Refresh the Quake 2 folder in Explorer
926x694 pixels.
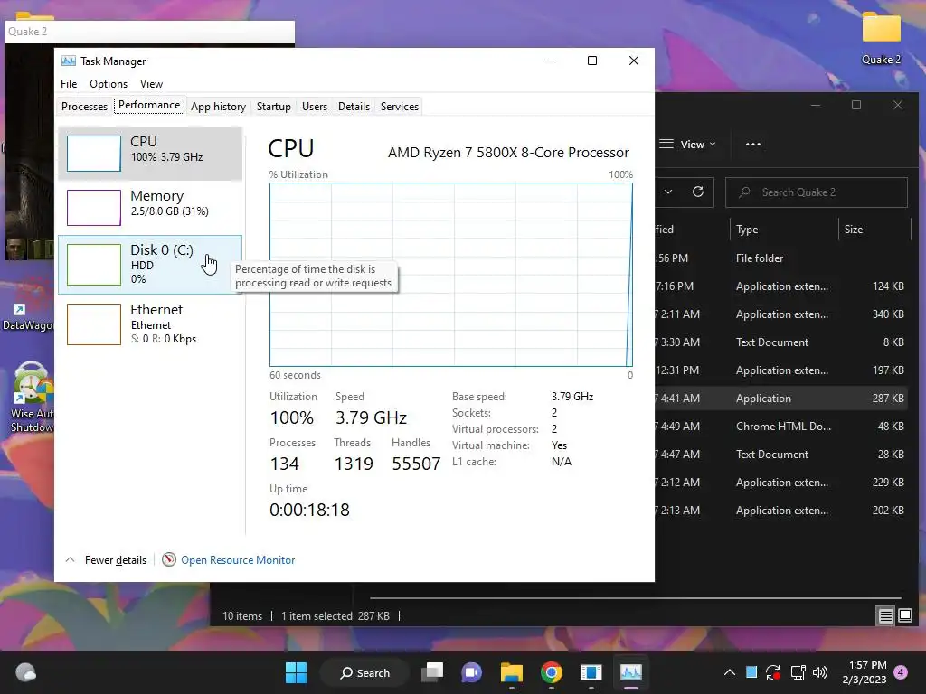click(x=698, y=192)
